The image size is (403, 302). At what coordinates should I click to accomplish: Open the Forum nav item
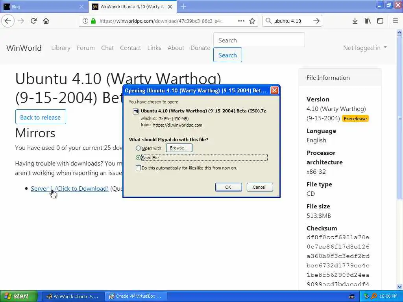pos(85,48)
